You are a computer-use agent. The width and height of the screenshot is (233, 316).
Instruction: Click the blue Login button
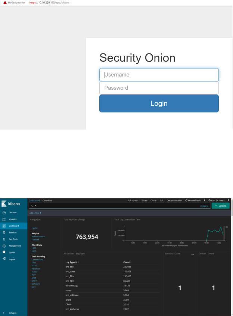159,103
